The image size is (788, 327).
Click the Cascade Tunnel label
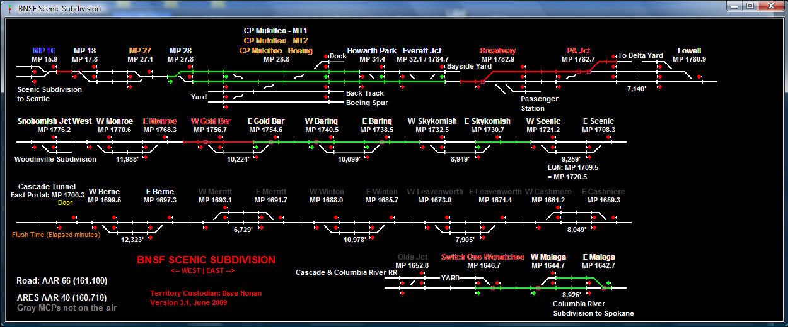[47, 187]
